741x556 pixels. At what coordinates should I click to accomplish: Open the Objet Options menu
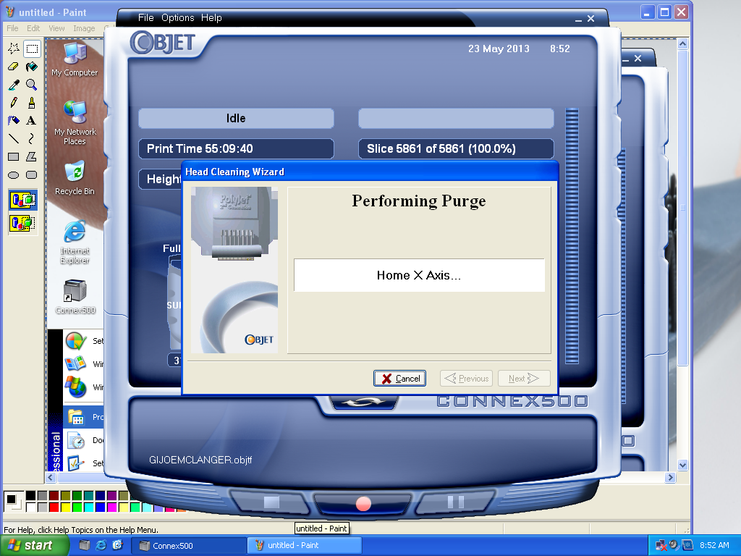(x=178, y=17)
